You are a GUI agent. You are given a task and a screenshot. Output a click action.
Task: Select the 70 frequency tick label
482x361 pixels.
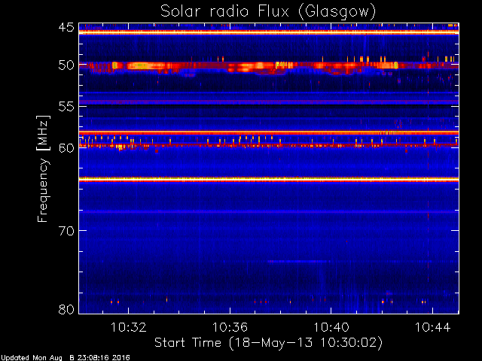(x=66, y=231)
